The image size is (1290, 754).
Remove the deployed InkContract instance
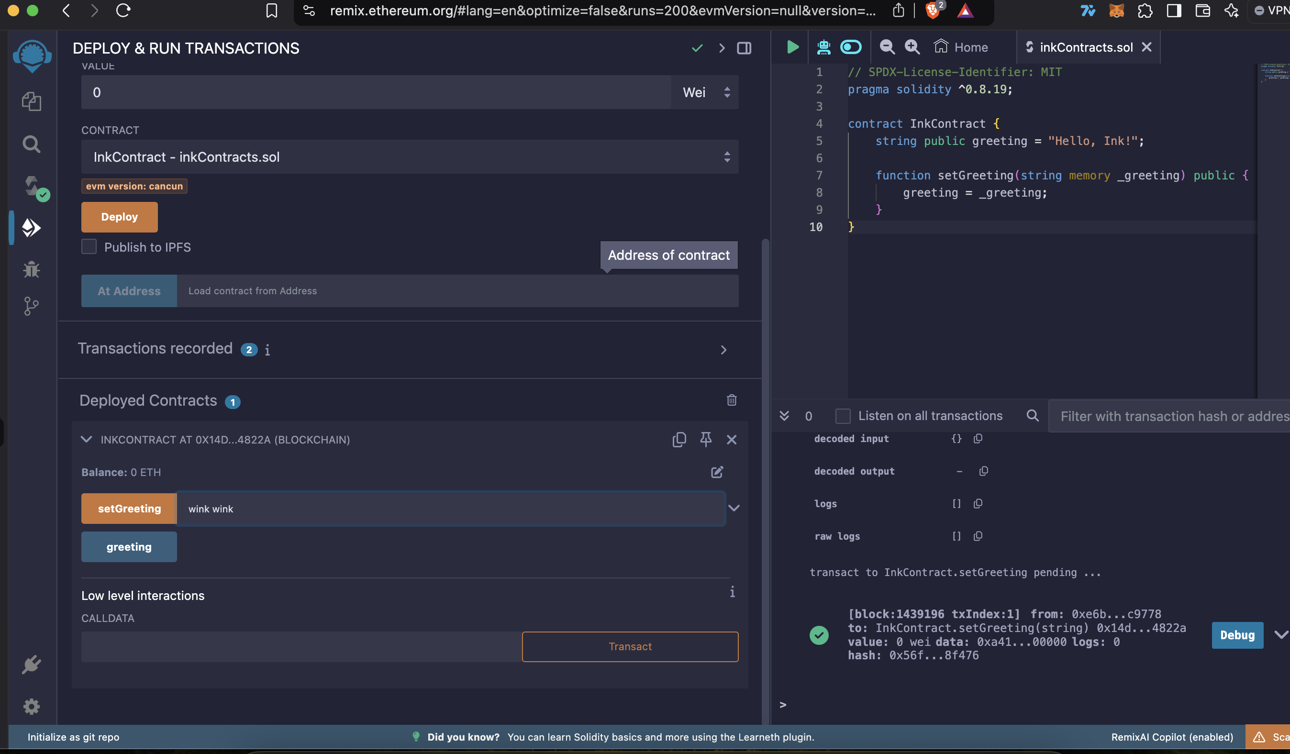point(732,439)
